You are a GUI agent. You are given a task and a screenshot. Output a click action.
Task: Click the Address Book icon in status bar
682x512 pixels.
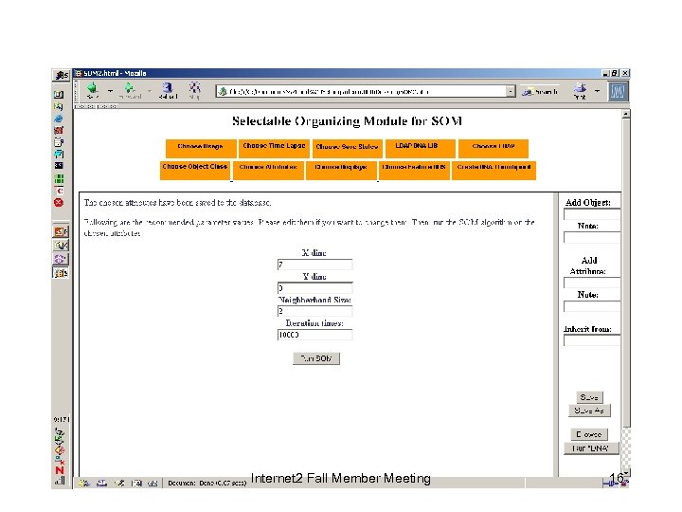[x=136, y=483]
